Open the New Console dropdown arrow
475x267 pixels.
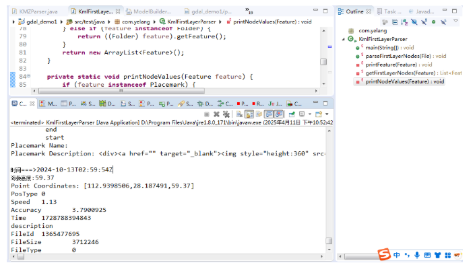pyautogui.click(x=327, y=114)
